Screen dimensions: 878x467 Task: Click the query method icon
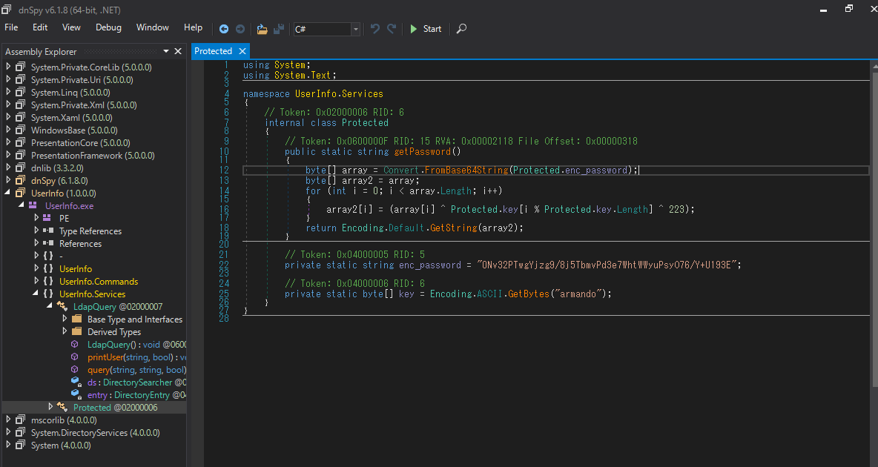(74, 369)
